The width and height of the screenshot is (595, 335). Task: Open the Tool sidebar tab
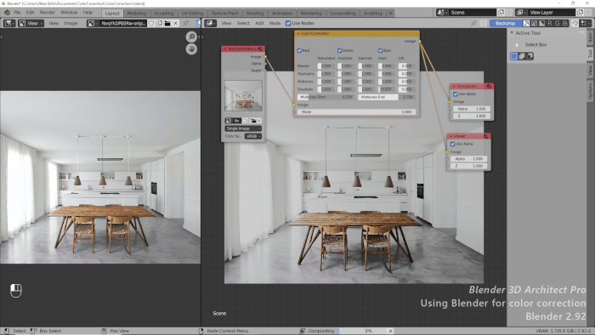pyautogui.click(x=590, y=53)
